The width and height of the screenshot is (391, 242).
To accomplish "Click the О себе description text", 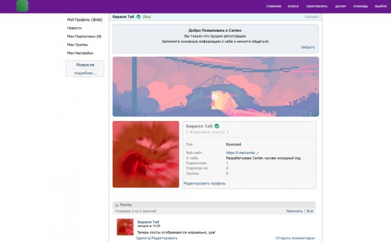I will tap(263, 159).
